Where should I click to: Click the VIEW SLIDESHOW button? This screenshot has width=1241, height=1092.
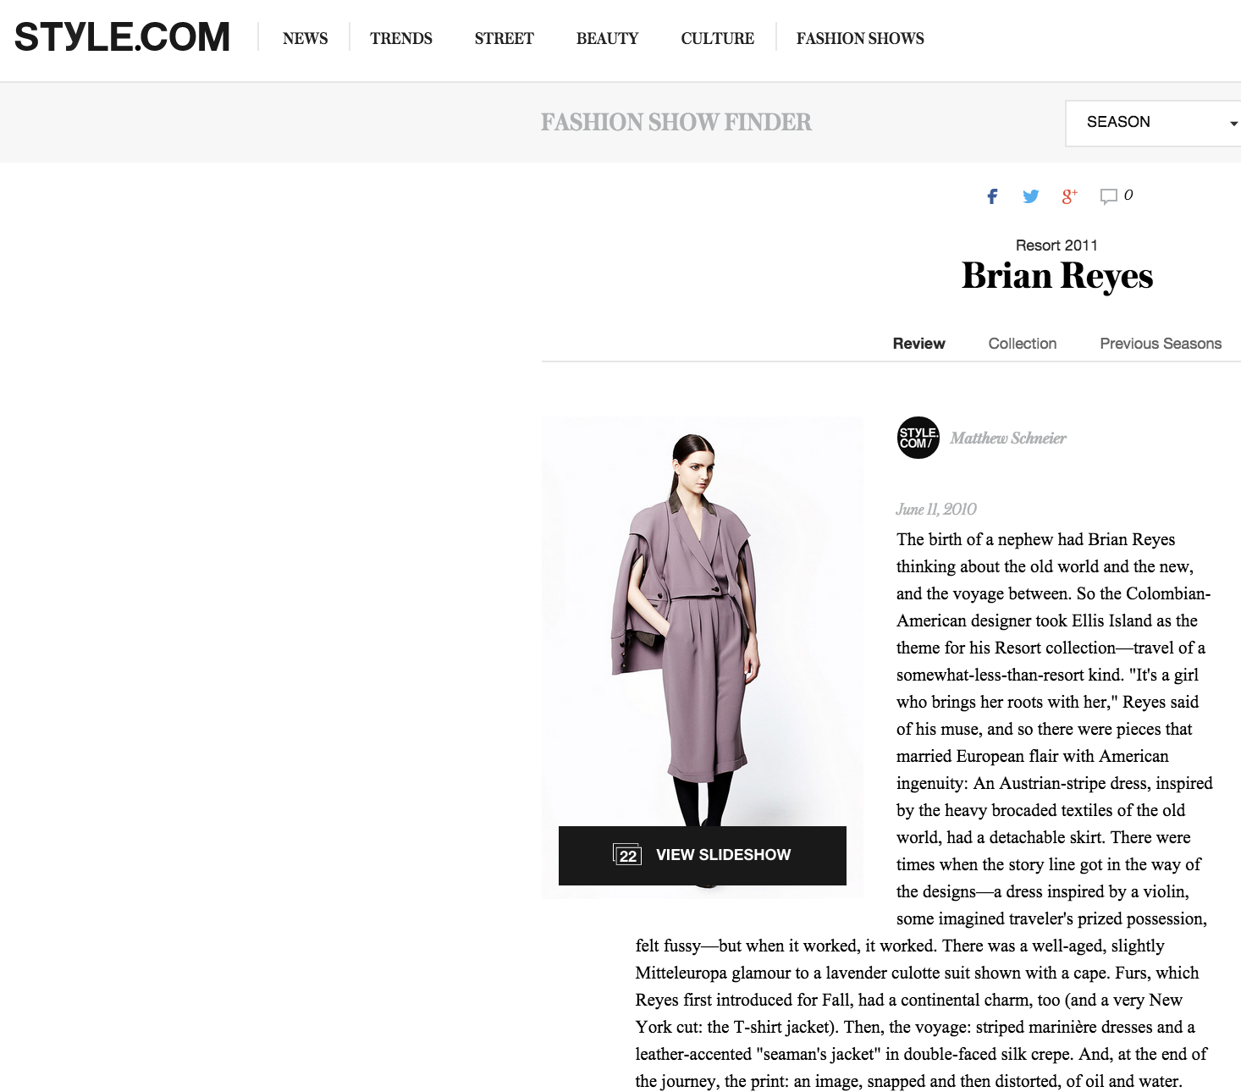tap(703, 856)
